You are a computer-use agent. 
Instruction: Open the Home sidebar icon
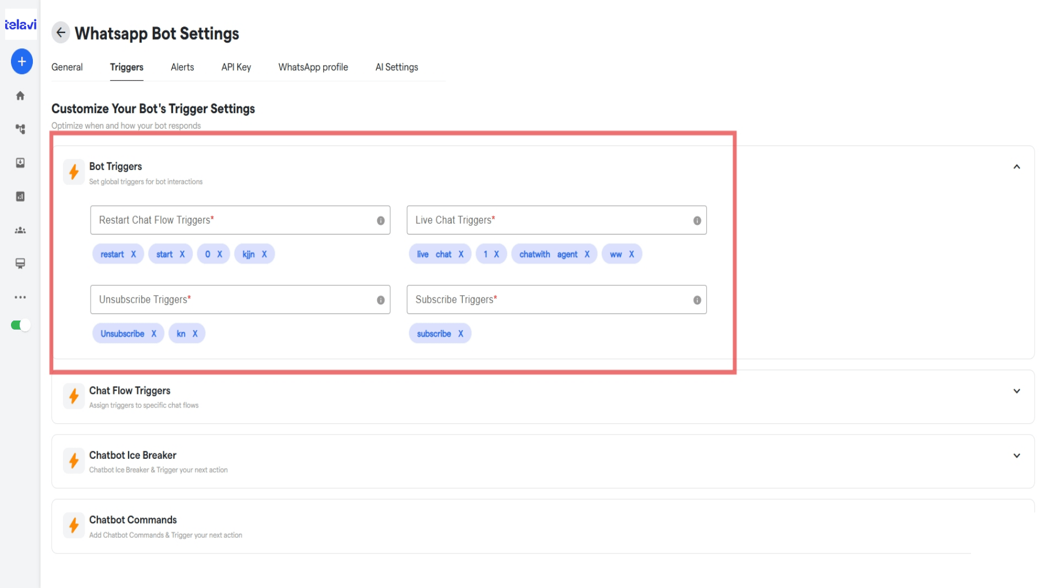coord(20,96)
